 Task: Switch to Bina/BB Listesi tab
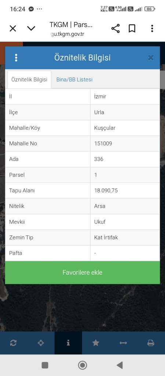[74, 80]
